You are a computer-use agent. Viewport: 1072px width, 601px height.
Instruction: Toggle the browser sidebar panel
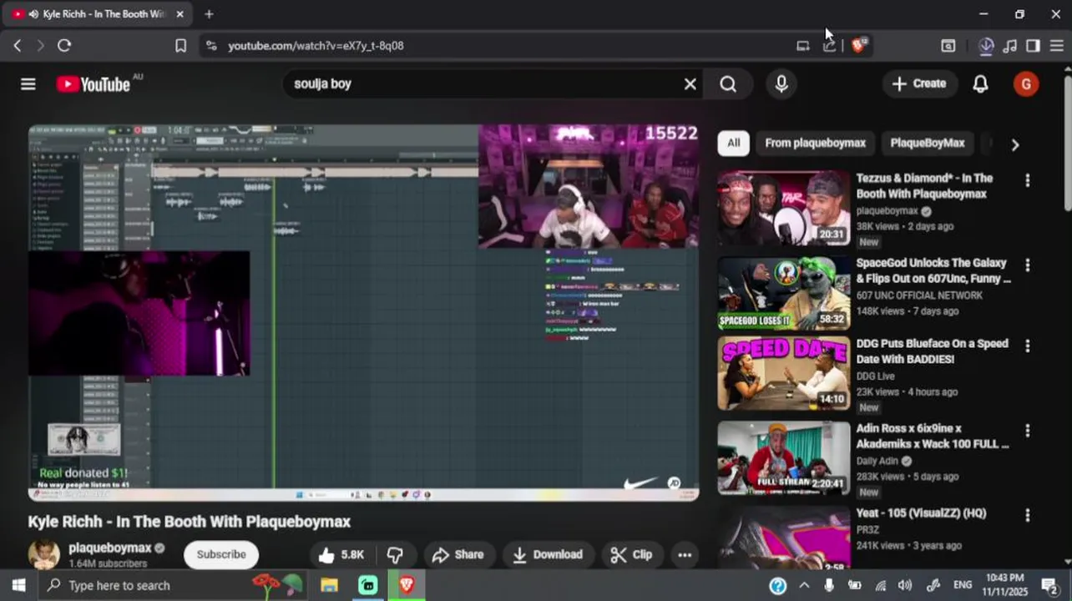[1033, 46]
